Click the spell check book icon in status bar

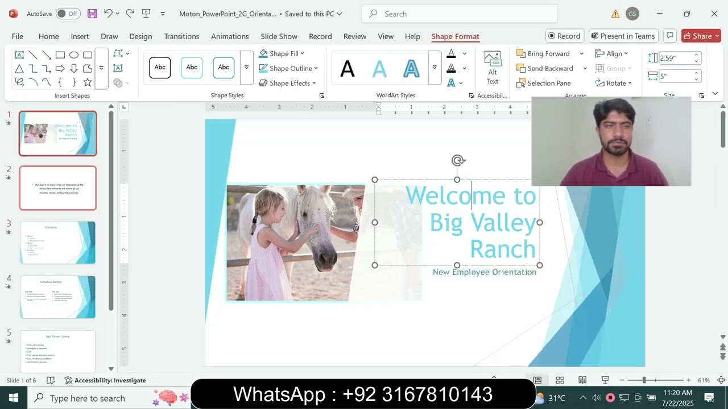(50, 380)
